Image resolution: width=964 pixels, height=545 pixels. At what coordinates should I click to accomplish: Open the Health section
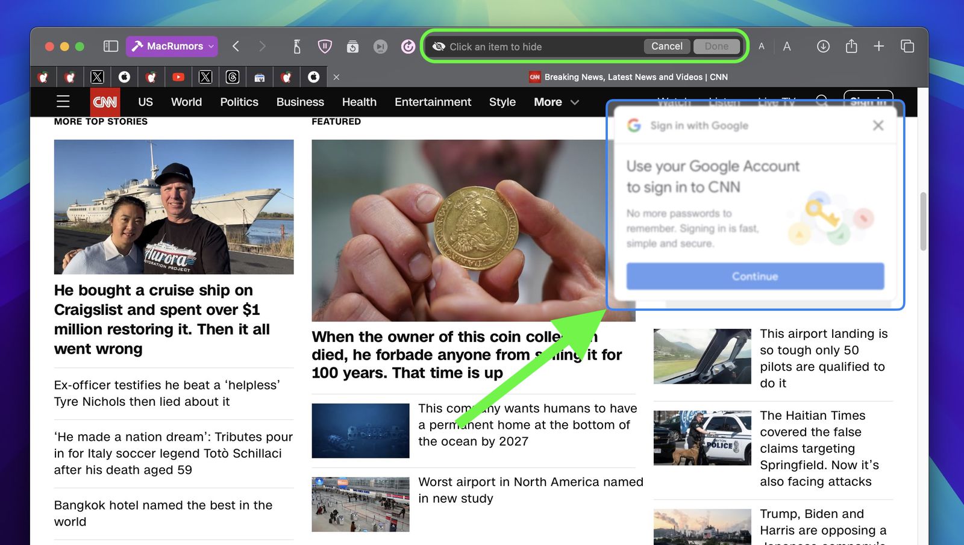(x=359, y=102)
